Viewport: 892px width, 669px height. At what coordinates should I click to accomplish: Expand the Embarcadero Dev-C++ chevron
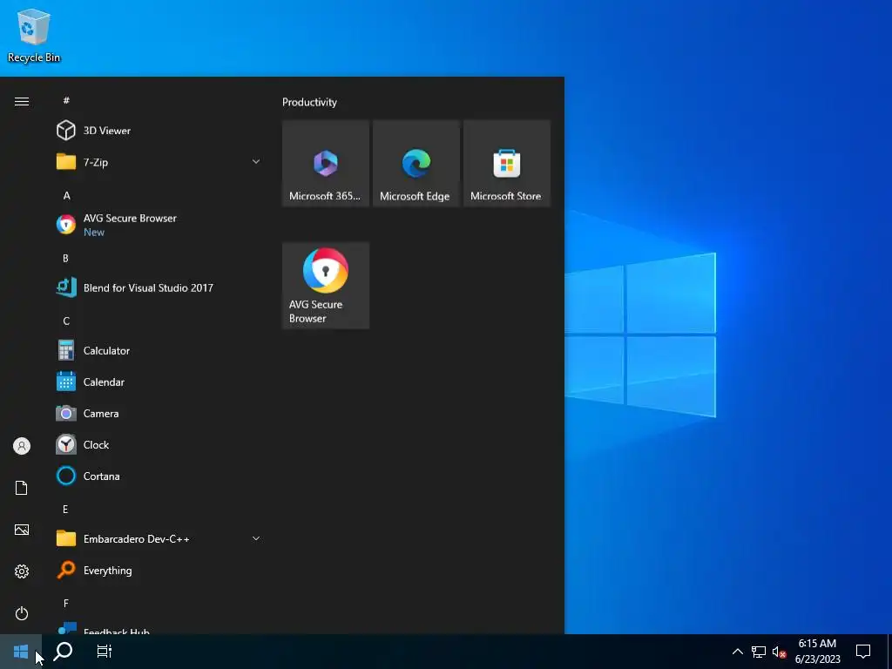256,538
